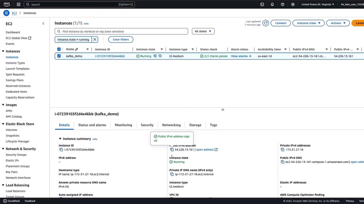
Task: Open the services grid menu icon
Action: pos(18,4)
